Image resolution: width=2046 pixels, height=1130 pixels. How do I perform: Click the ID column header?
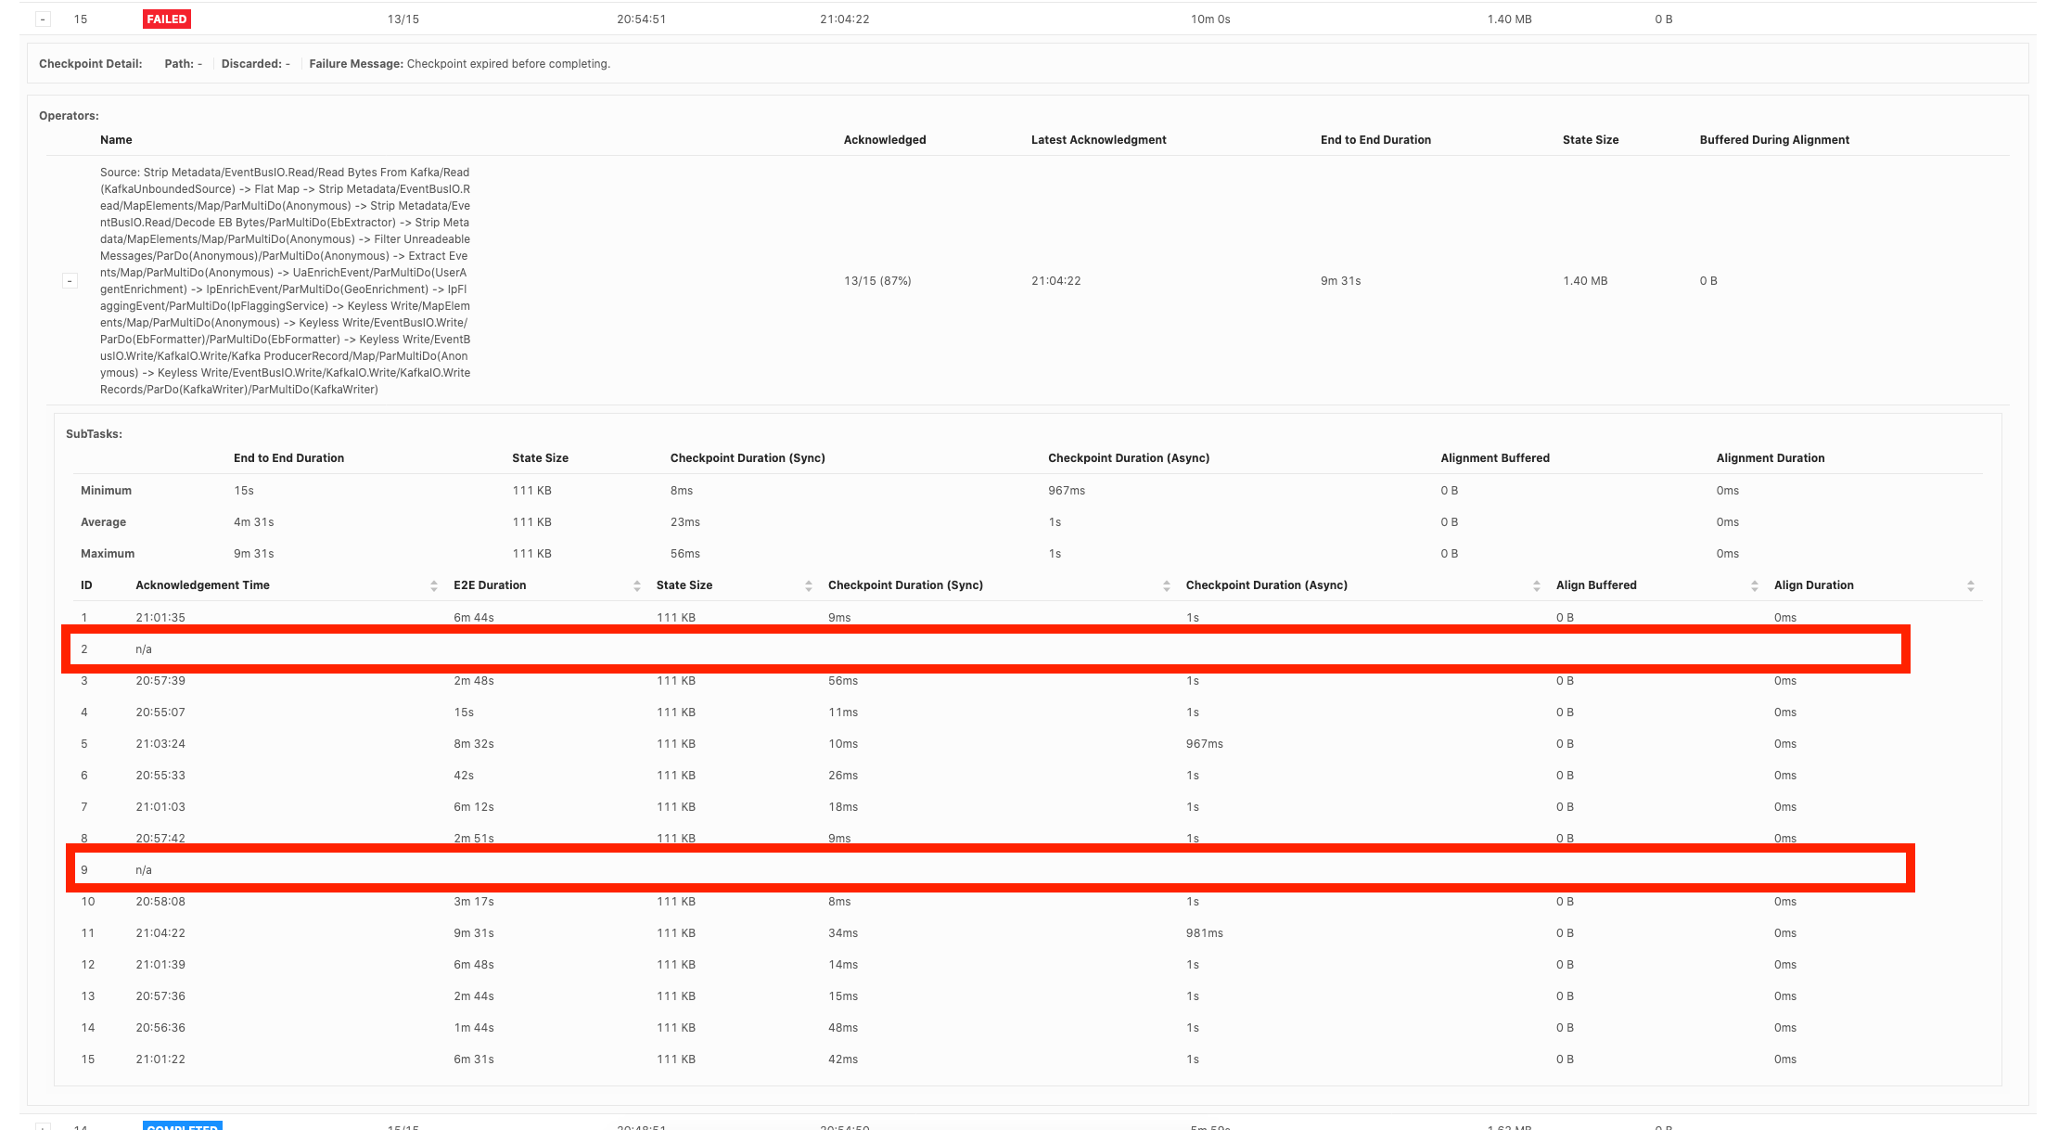pyautogui.click(x=86, y=585)
